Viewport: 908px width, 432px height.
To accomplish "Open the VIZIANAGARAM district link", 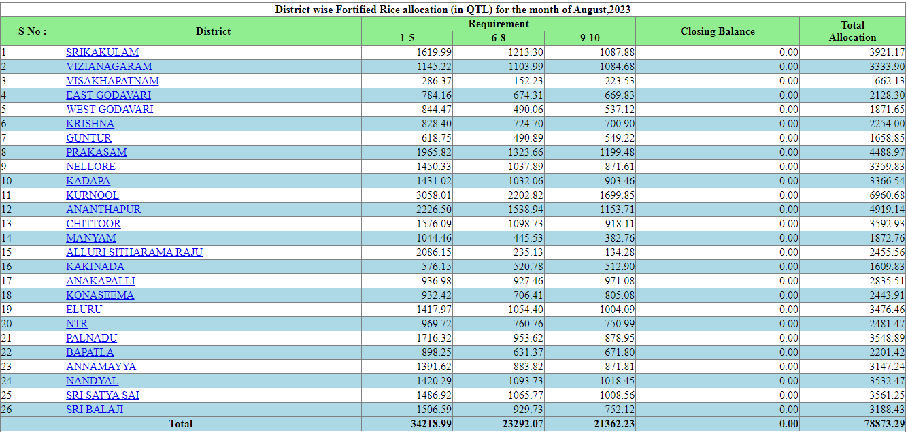I will click(x=109, y=67).
